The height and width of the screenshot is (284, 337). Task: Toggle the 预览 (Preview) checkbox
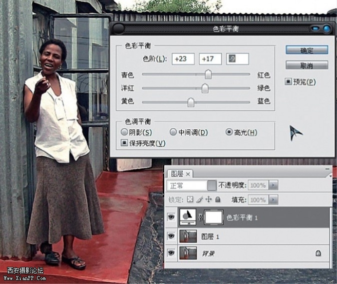[x=288, y=82]
